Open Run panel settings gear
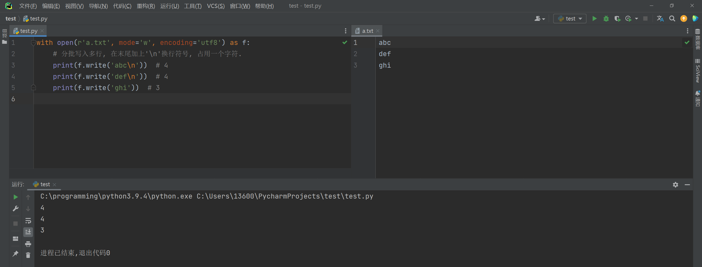702x267 pixels. [675, 185]
